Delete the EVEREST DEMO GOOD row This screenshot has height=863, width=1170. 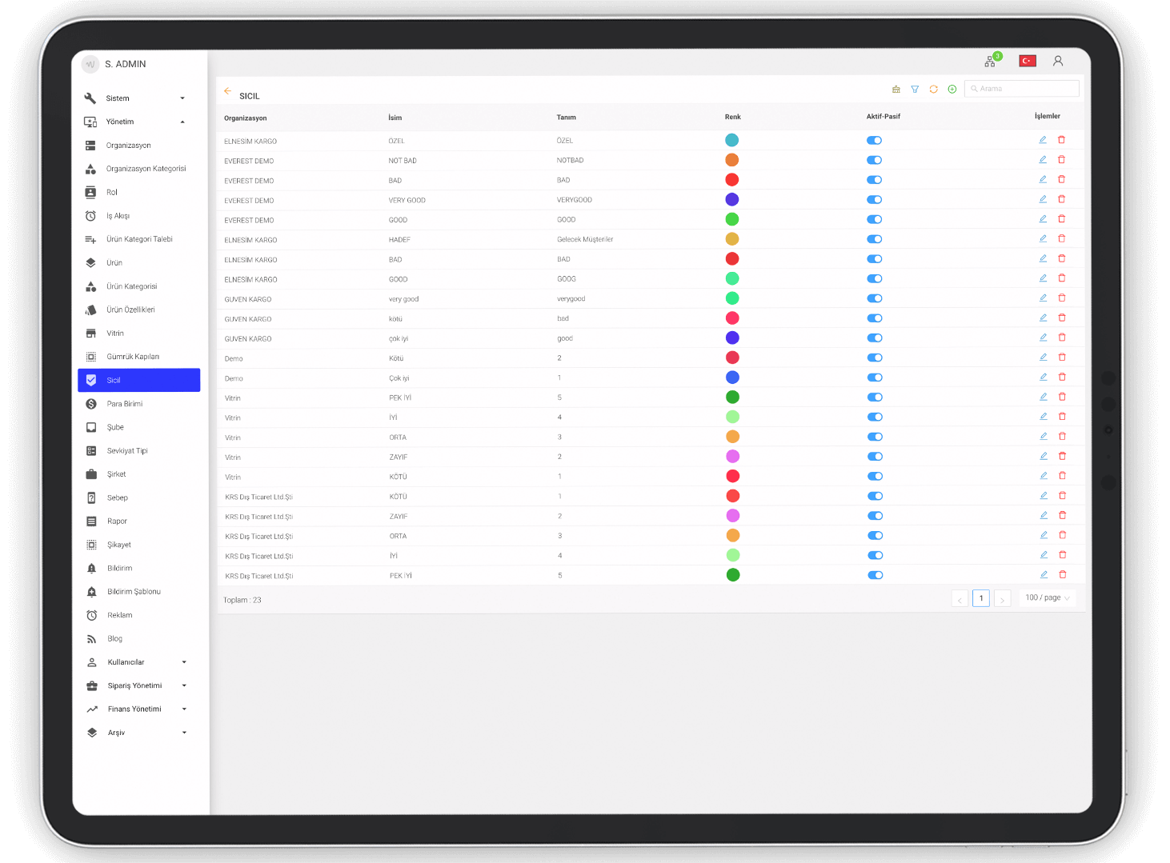point(1062,218)
